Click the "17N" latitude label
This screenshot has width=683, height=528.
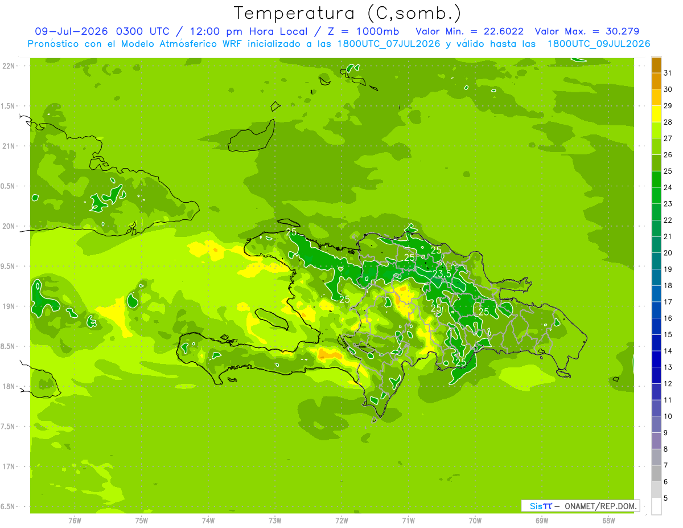coord(9,466)
